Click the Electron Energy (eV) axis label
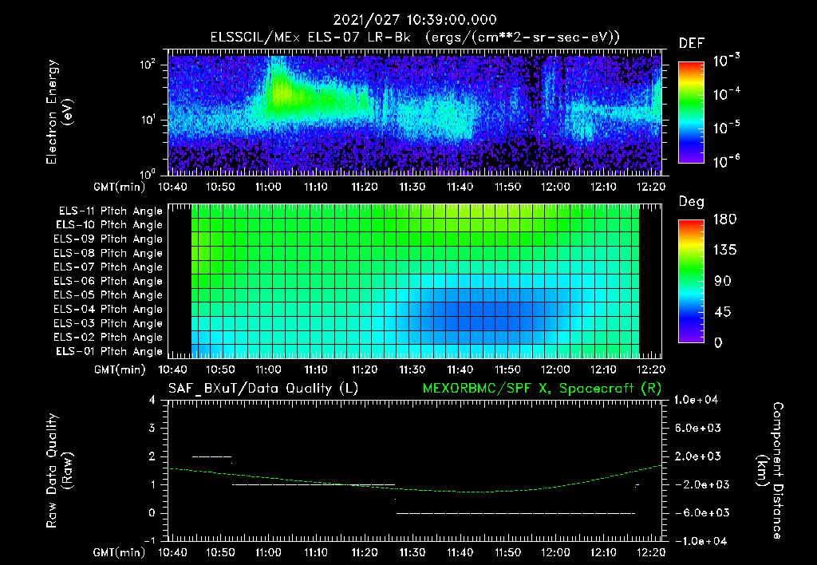Viewport: 817px width, 565px height. [x=59, y=112]
